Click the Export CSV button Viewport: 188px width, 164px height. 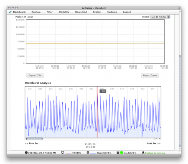tap(35, 75)
